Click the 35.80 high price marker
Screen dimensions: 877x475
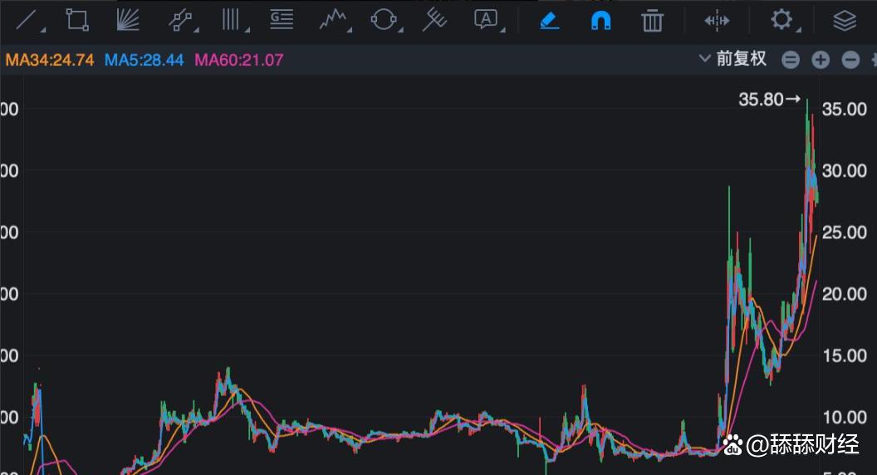pyautogui.click(x=768, y=100)
